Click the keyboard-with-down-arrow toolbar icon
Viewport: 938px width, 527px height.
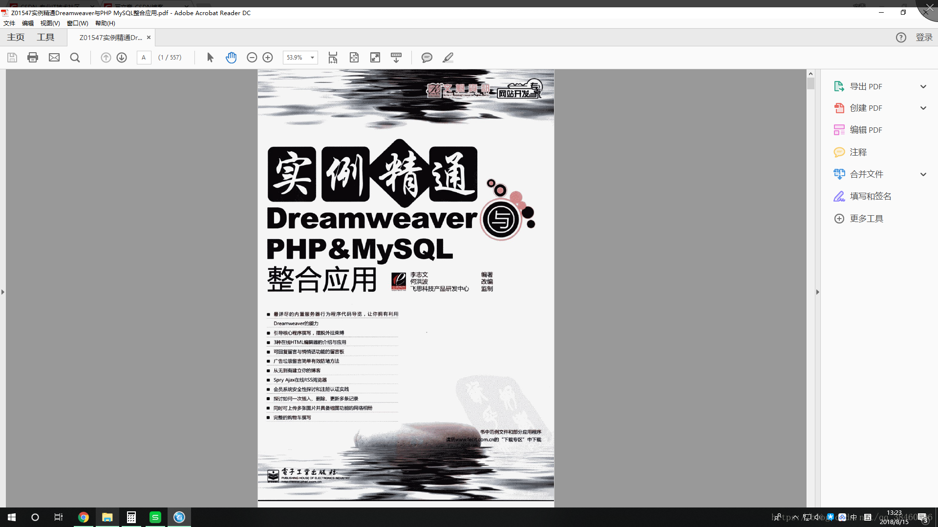pos(396,58)
